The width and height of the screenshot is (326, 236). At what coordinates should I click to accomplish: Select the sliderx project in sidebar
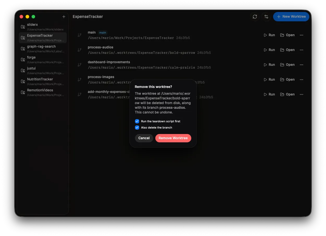pyautogui.click(x=43, y=27)
